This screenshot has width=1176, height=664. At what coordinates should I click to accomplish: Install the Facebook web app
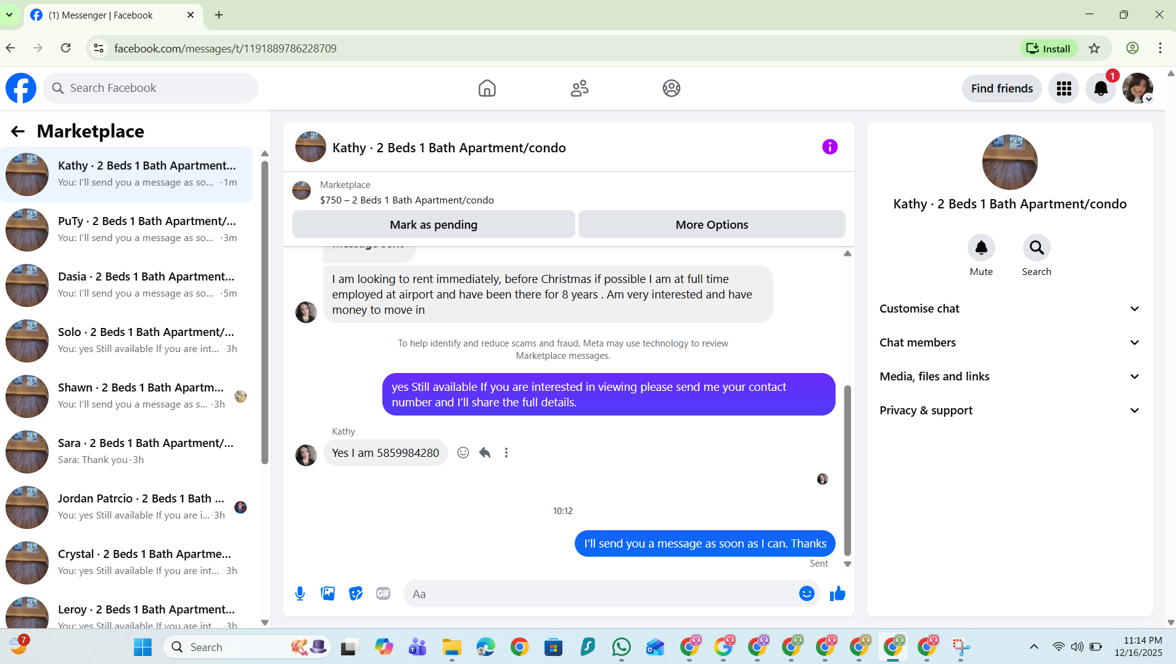[x=1048, y=49]
